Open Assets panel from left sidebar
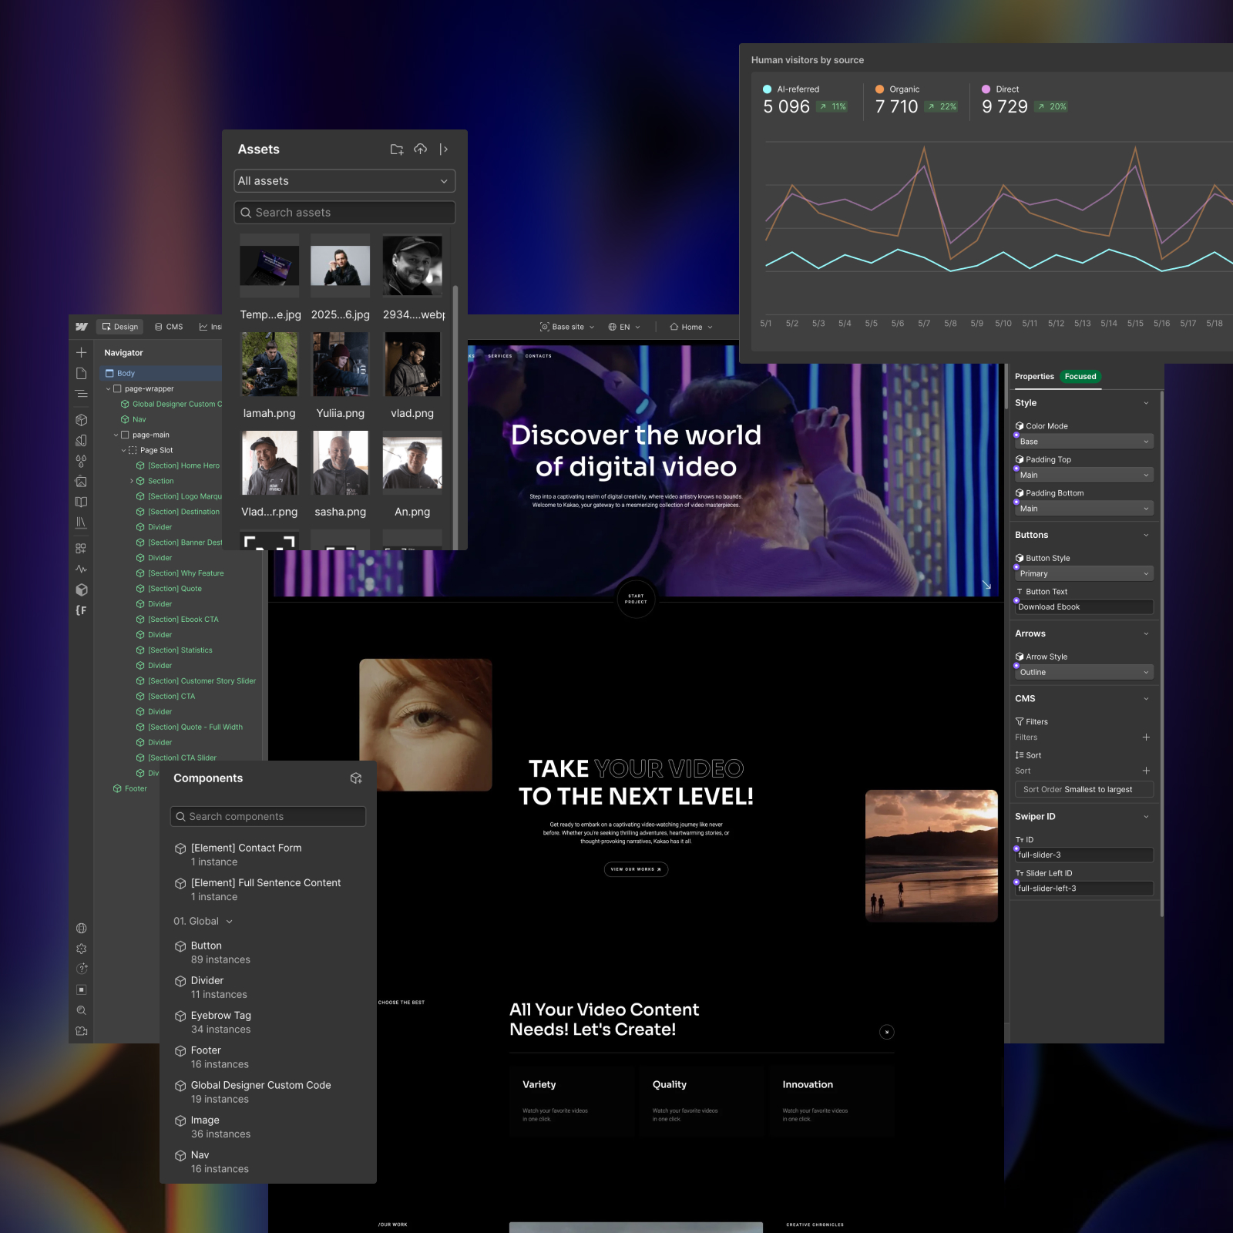The image size is (1233, 1233). [81, 482]
